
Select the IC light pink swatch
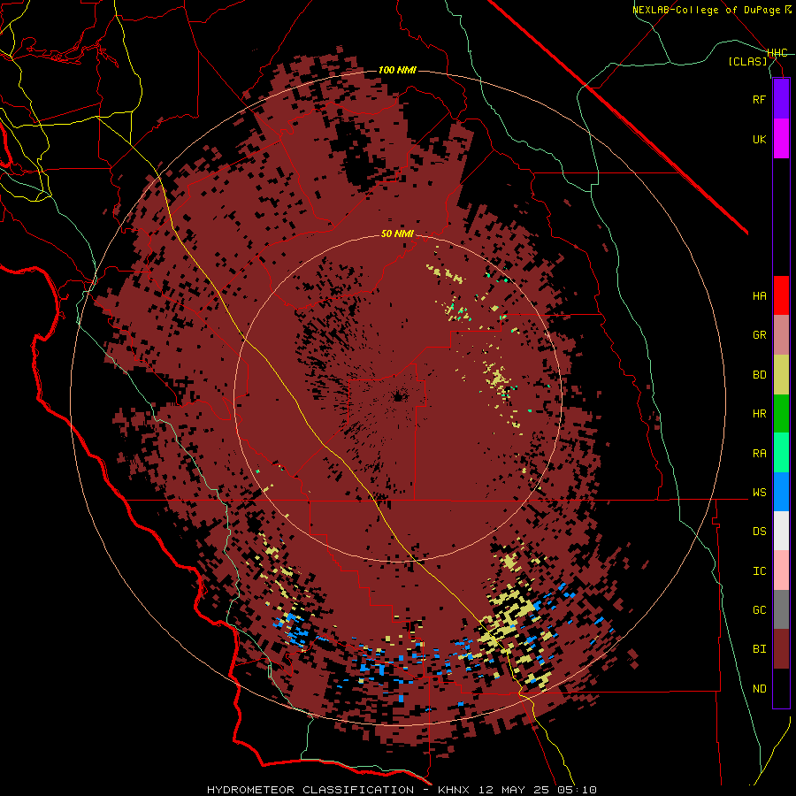781,570
